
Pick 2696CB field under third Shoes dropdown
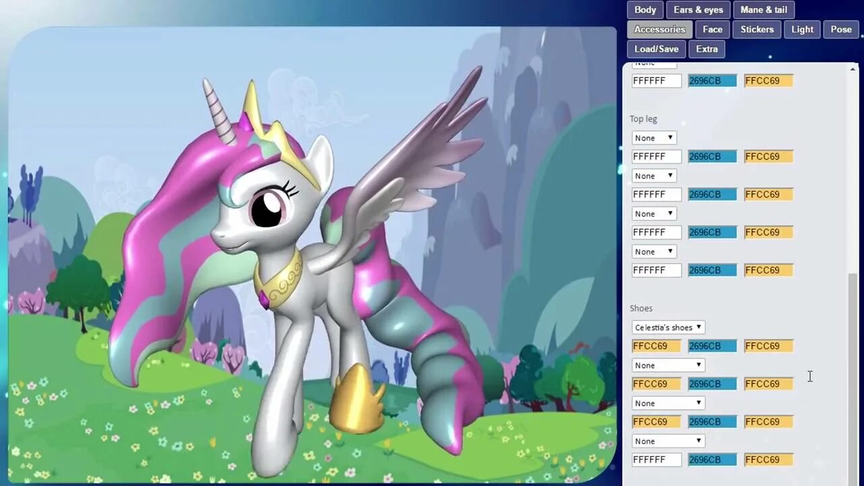(x=712, y=421)
